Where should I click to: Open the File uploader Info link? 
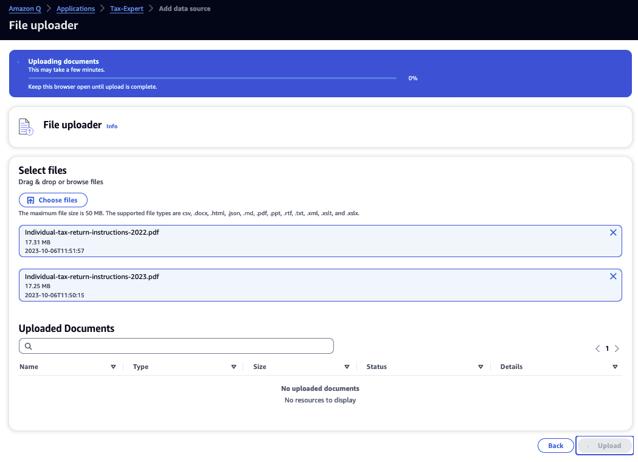[x=112, y=126]
